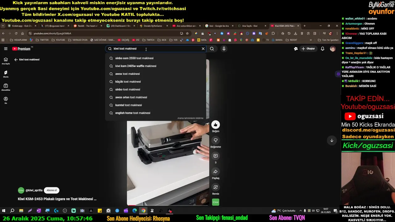Select suggestion awox tost makinesi
Viewport: 395px width, 222px height.
click(156, 74)
